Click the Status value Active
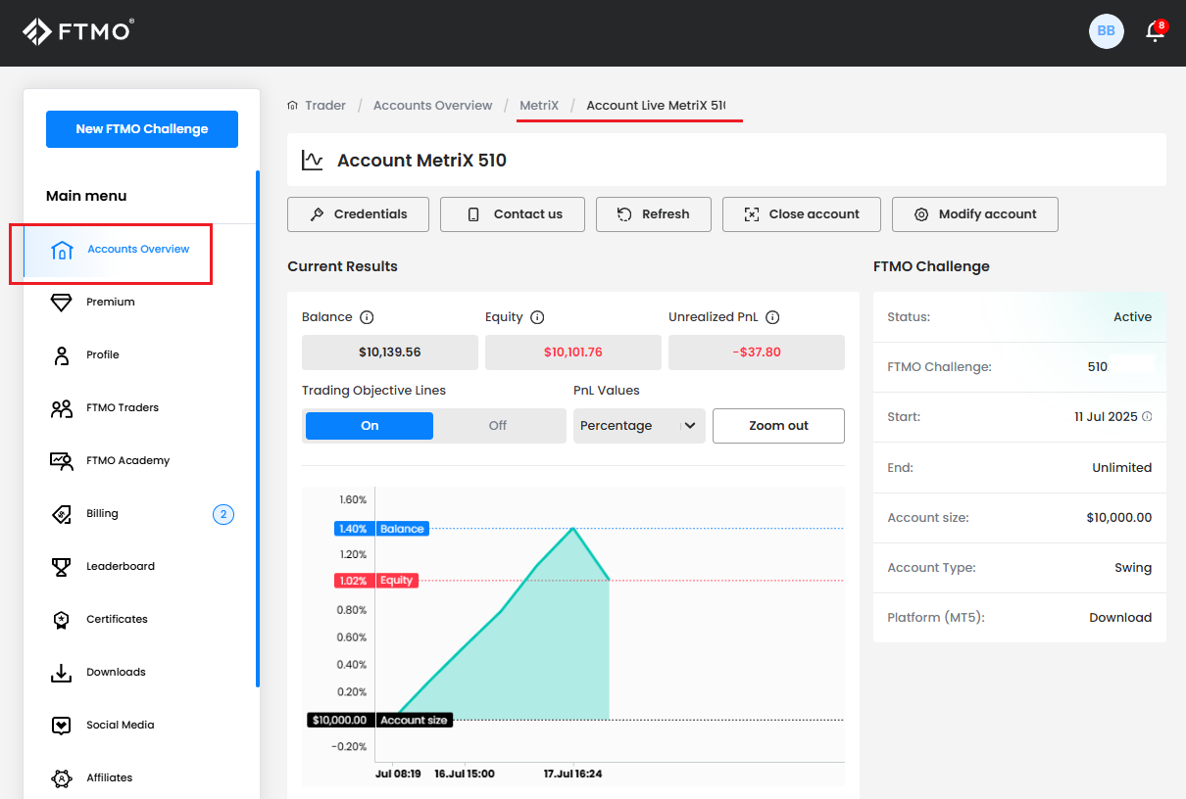 point(1133,317)
